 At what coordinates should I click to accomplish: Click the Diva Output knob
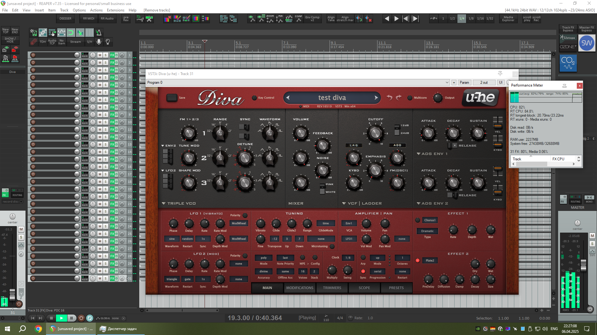coord(438,98)
